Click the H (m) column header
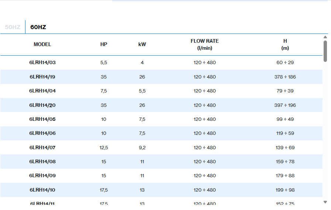The width and height of the screenshot is (331, 210). [285, 45]
